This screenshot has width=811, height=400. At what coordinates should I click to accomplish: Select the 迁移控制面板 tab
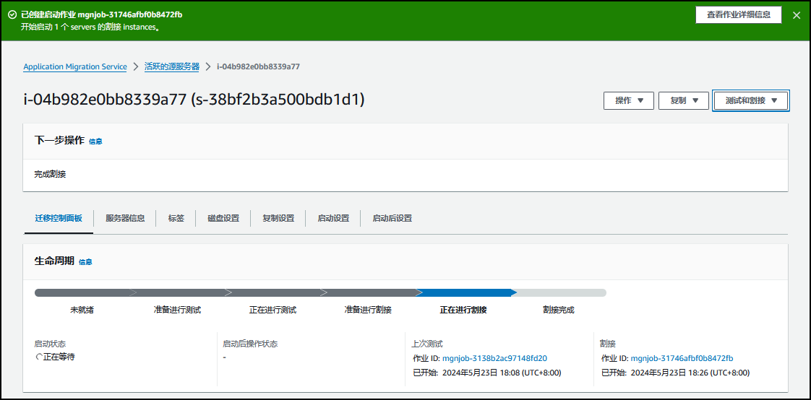59,218
